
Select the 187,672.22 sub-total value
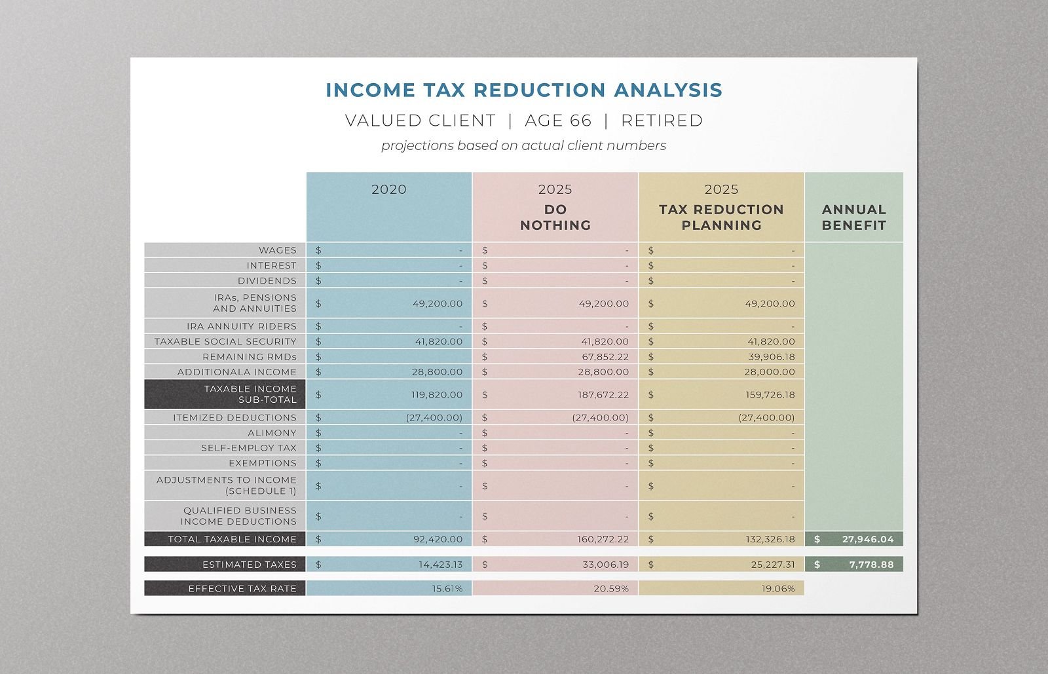coord(603,395)
